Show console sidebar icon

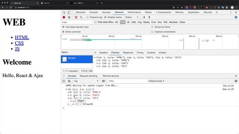(64, 81)
